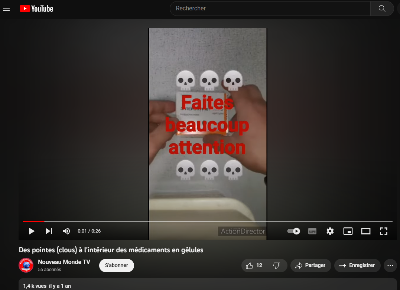Mute the video volume

point(66,231)
